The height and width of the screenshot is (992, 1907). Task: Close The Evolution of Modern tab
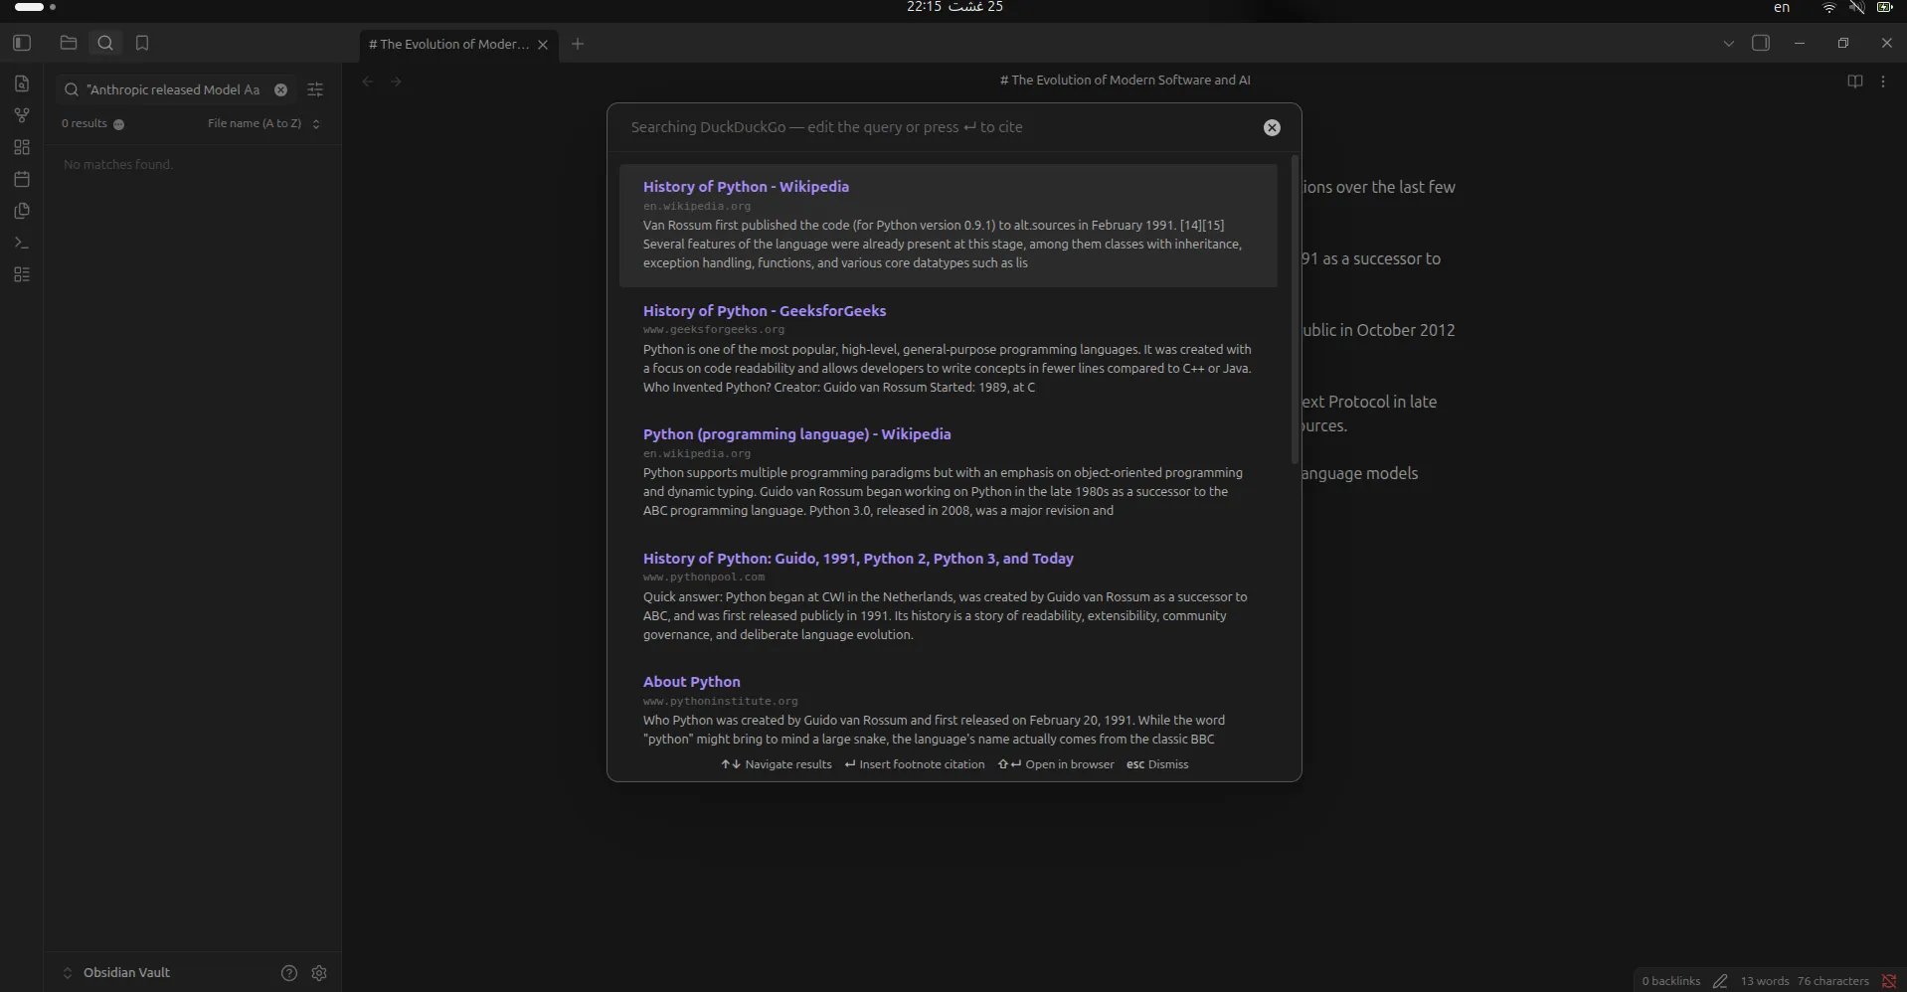(543, 45)
